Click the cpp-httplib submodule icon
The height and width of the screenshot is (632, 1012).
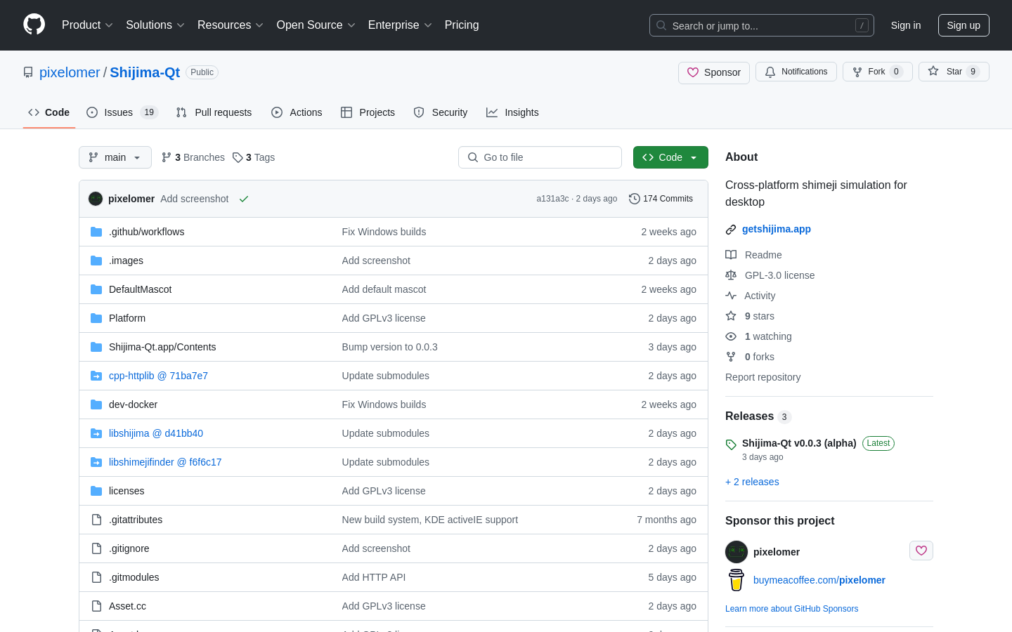click(96, 376)
